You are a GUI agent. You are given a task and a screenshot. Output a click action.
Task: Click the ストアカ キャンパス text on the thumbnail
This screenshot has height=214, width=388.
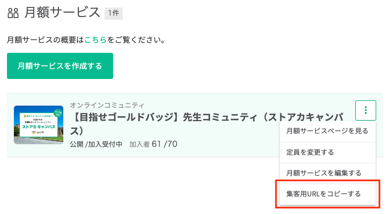tap(39, 127)
